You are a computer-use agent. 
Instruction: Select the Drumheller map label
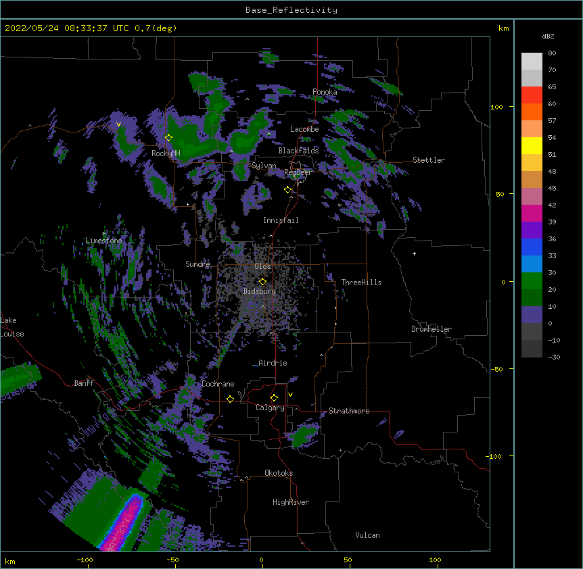click(x=432, y=329)
